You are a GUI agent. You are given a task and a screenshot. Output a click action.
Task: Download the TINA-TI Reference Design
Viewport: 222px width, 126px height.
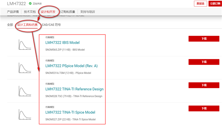(x=204, y=85)
